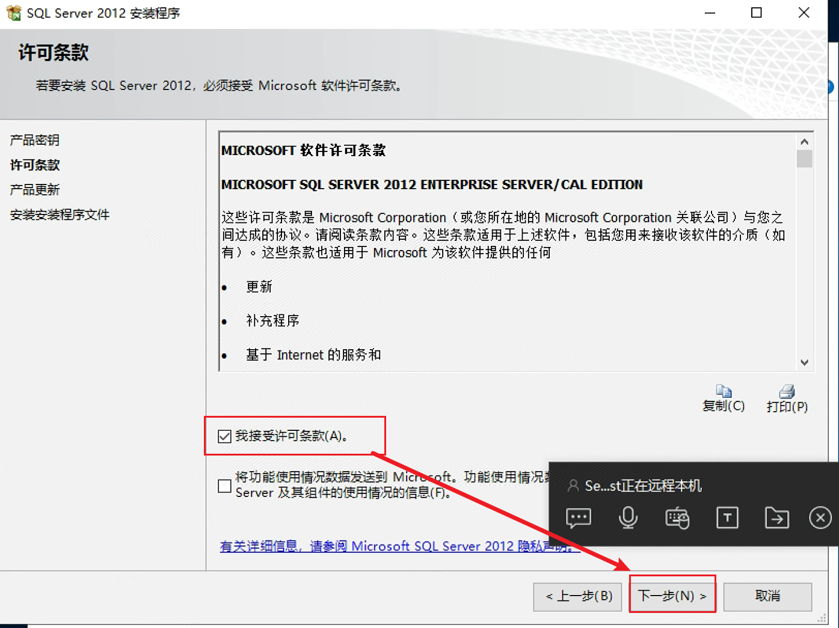Click 打印(P) label
839x628 pixels.
787,406
